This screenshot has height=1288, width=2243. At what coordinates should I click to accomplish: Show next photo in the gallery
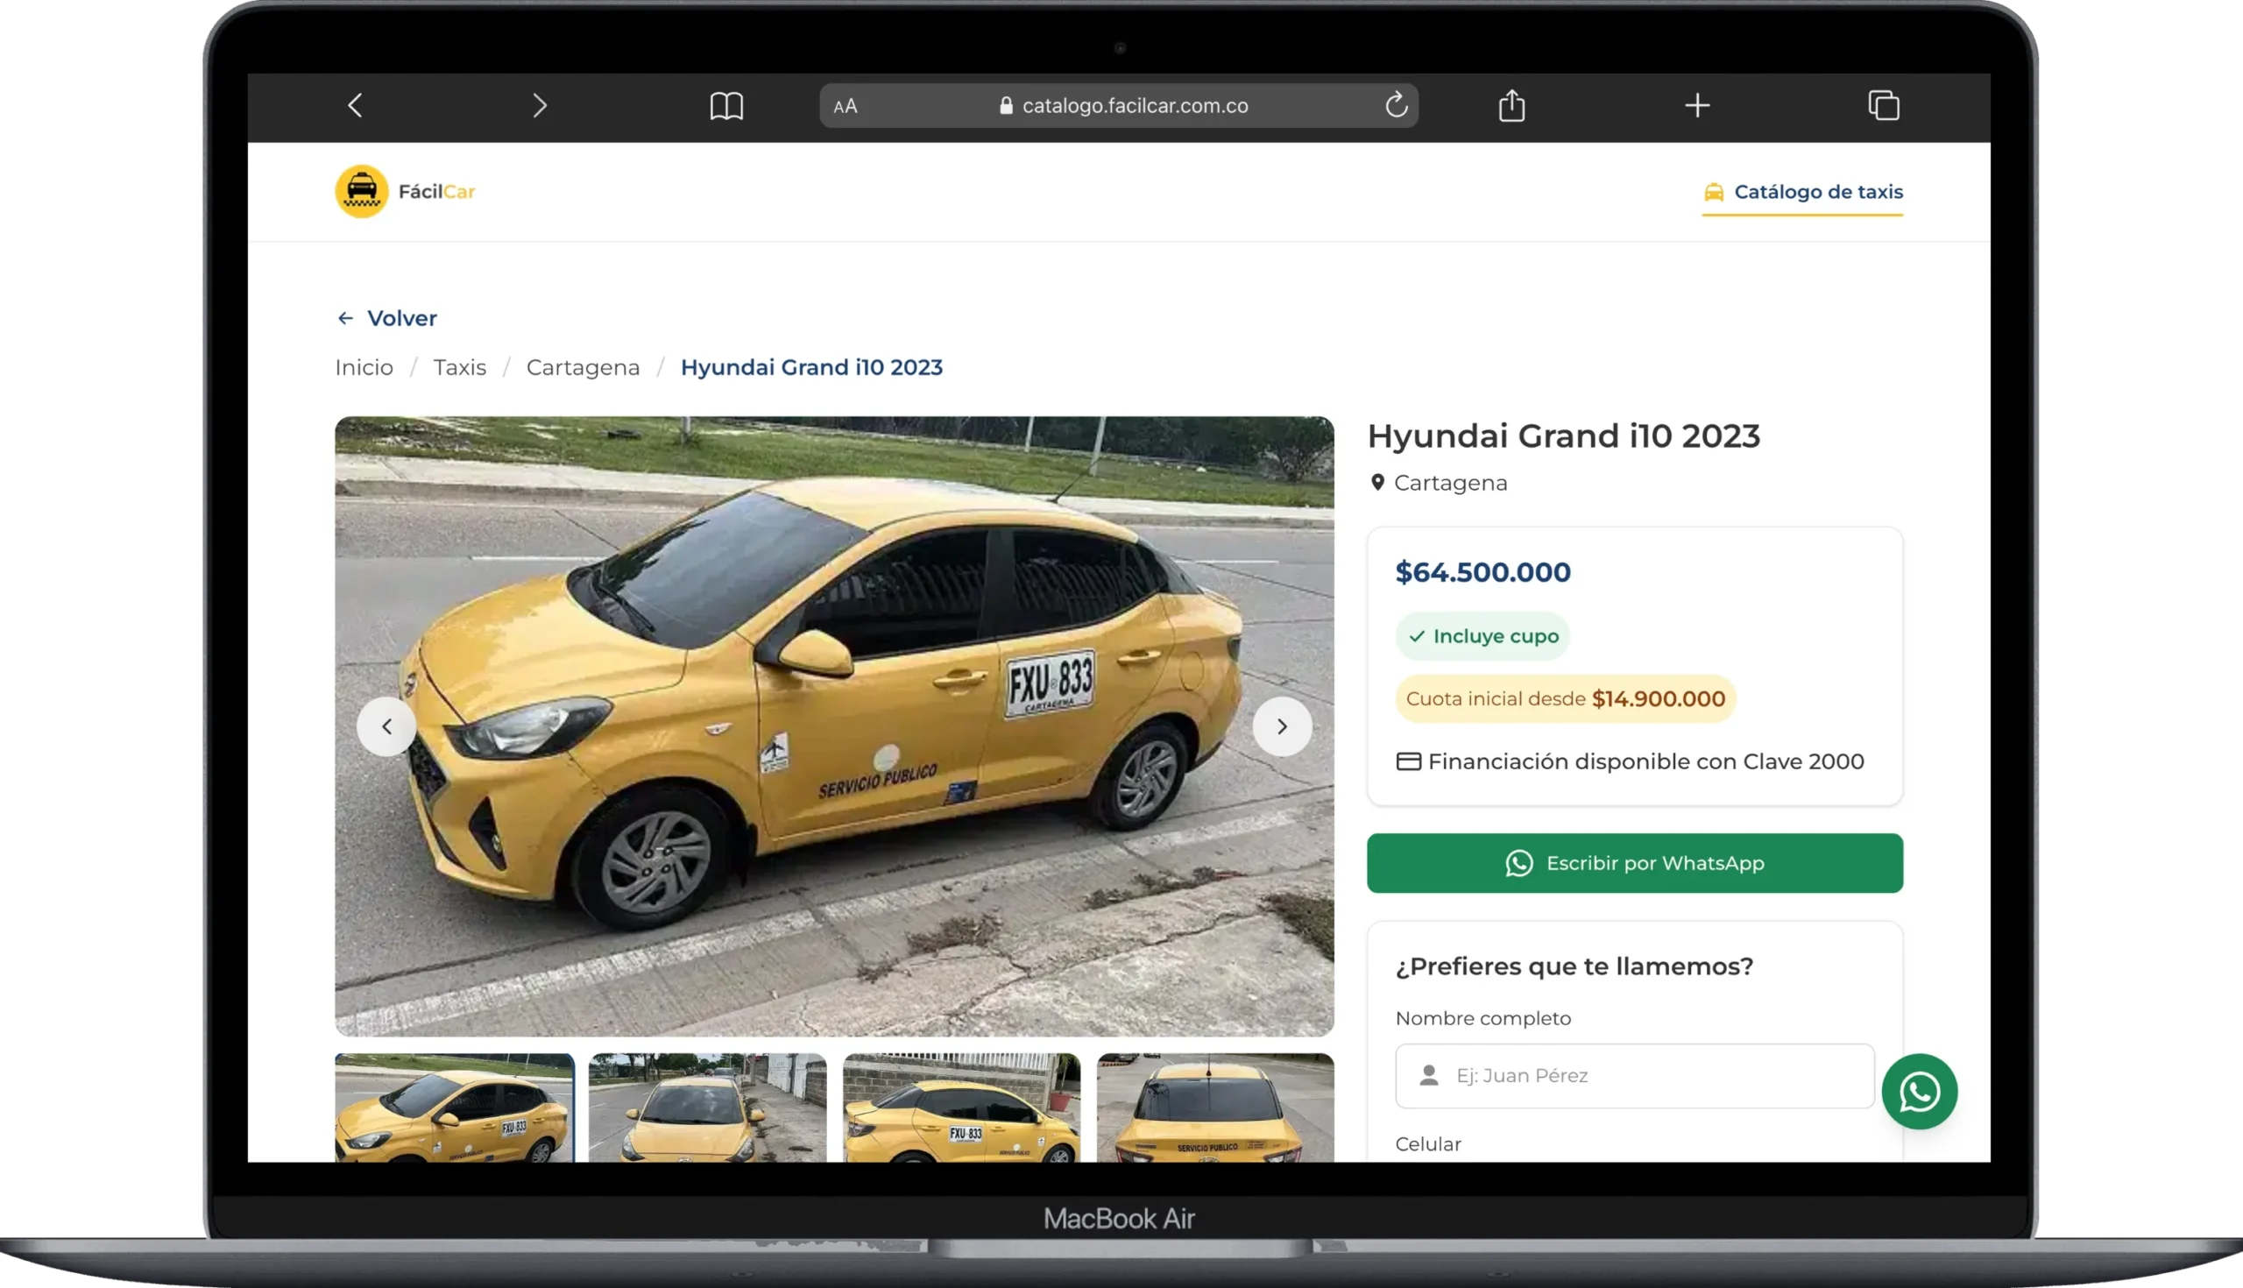[1282, 726]
